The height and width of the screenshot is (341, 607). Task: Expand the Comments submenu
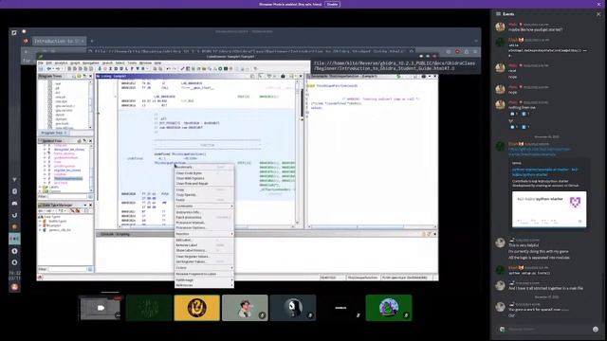pyautogui.click(x=204, y=206)
